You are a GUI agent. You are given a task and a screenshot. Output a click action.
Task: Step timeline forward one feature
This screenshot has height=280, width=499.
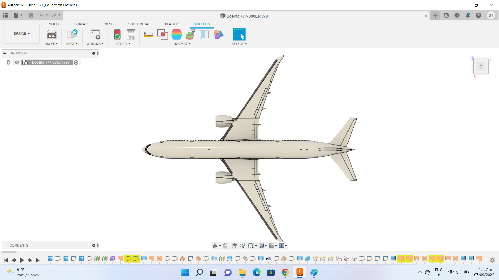[30, 260]
